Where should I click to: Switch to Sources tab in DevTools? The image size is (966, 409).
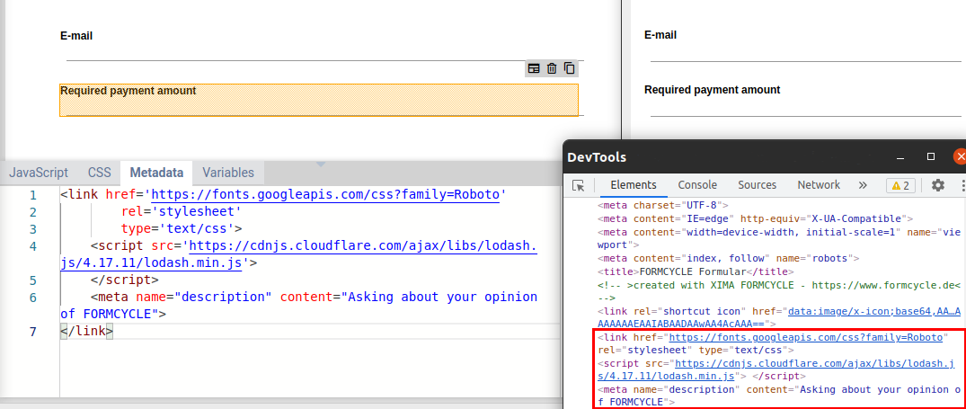pyautogui.click(x=758, y=185)
